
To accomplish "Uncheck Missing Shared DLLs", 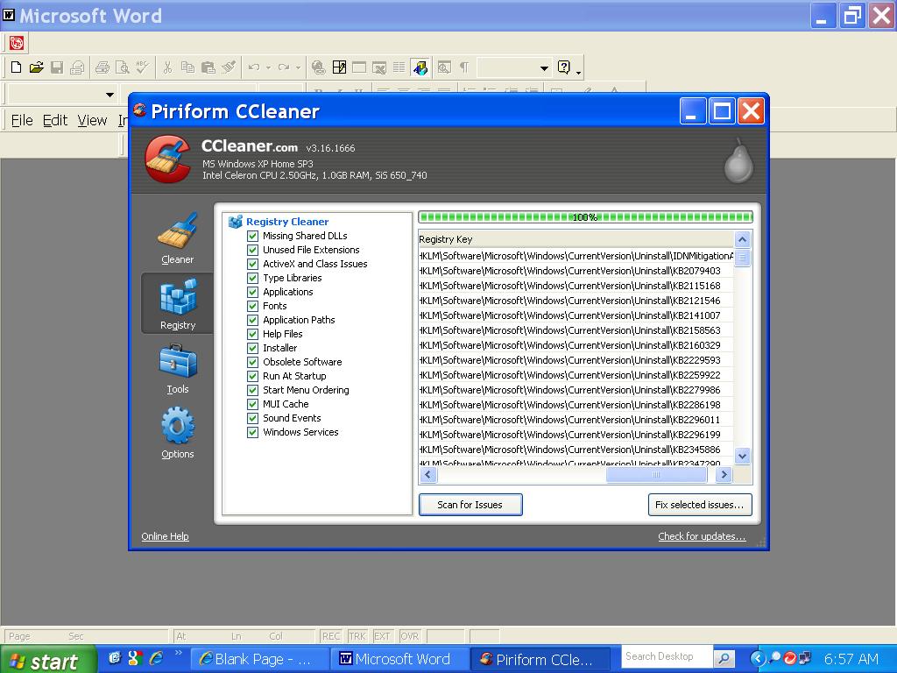I will pos(252,236).
